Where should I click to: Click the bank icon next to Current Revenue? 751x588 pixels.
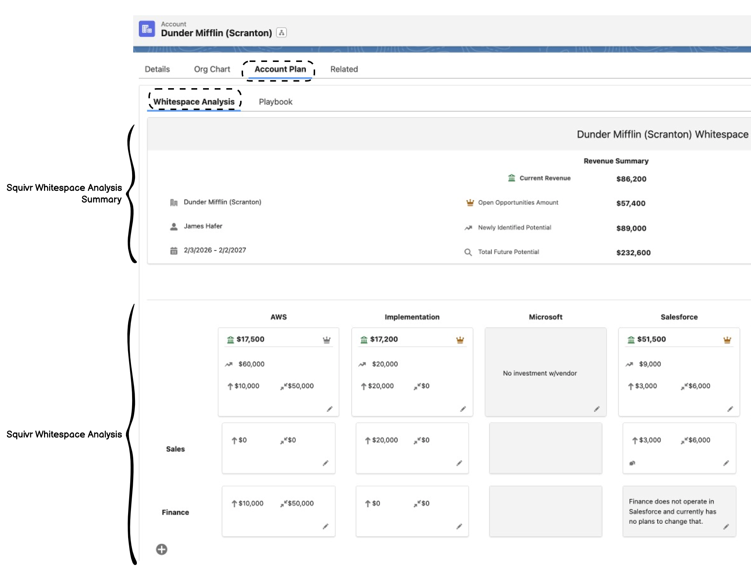point(512,178)
